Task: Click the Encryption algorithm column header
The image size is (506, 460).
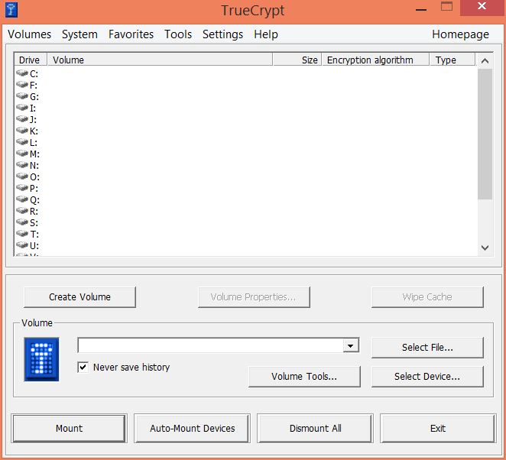Action: pos(375,60)
